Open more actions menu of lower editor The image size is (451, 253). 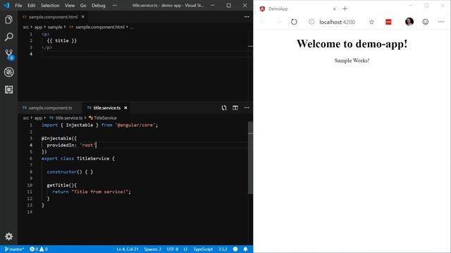point(247,108)
